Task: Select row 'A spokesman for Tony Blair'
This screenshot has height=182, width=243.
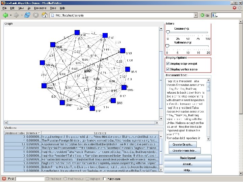Action: click(82, 144)
